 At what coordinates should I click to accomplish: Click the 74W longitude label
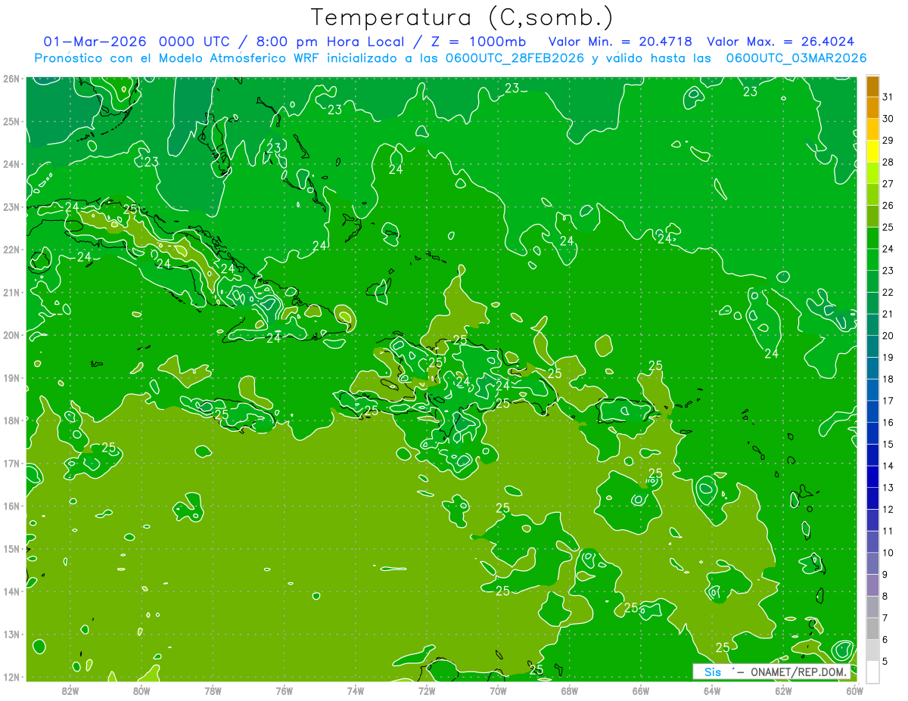(x=356, y=690)
